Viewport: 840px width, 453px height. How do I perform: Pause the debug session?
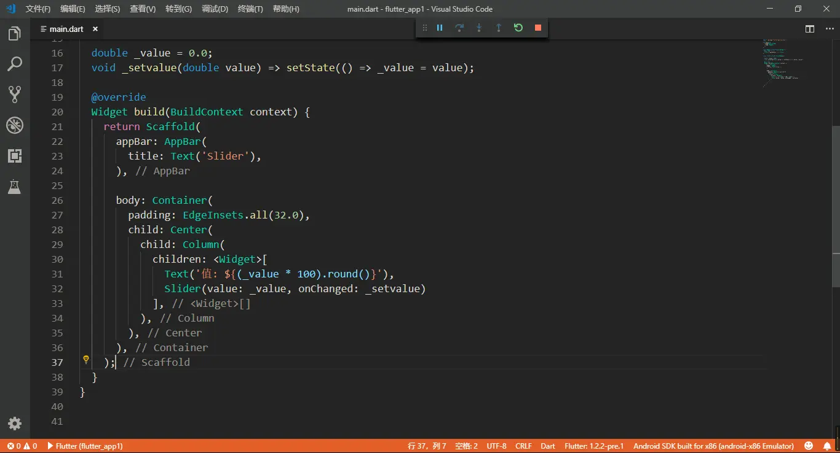coord(440,28)
